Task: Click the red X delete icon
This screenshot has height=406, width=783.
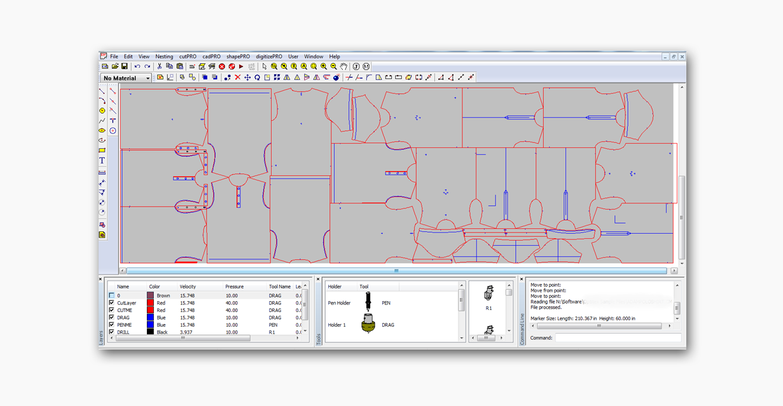Action: (237, 78)
